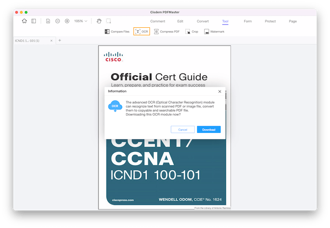
Task: Add a new tab with plus
Action: [x=60, y=40]
